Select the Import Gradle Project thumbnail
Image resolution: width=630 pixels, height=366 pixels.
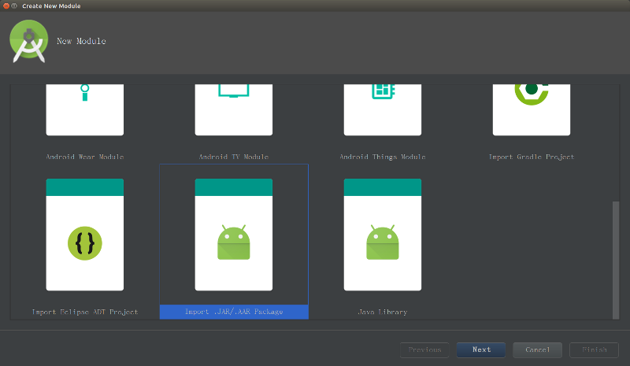click(x=532, y=109)
